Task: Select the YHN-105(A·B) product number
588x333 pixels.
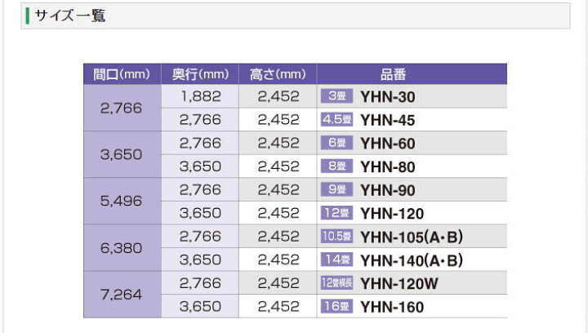Action: pyautogui.click(x=412, y=238)
